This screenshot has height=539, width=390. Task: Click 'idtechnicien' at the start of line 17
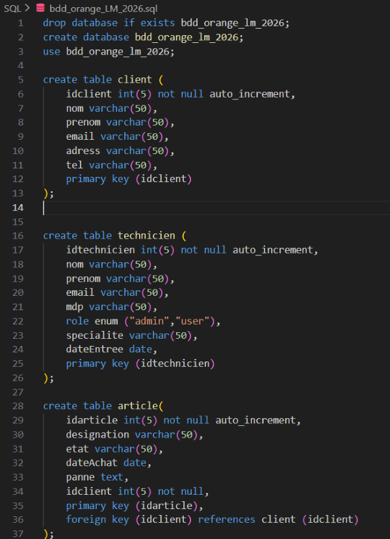(100, 250)
